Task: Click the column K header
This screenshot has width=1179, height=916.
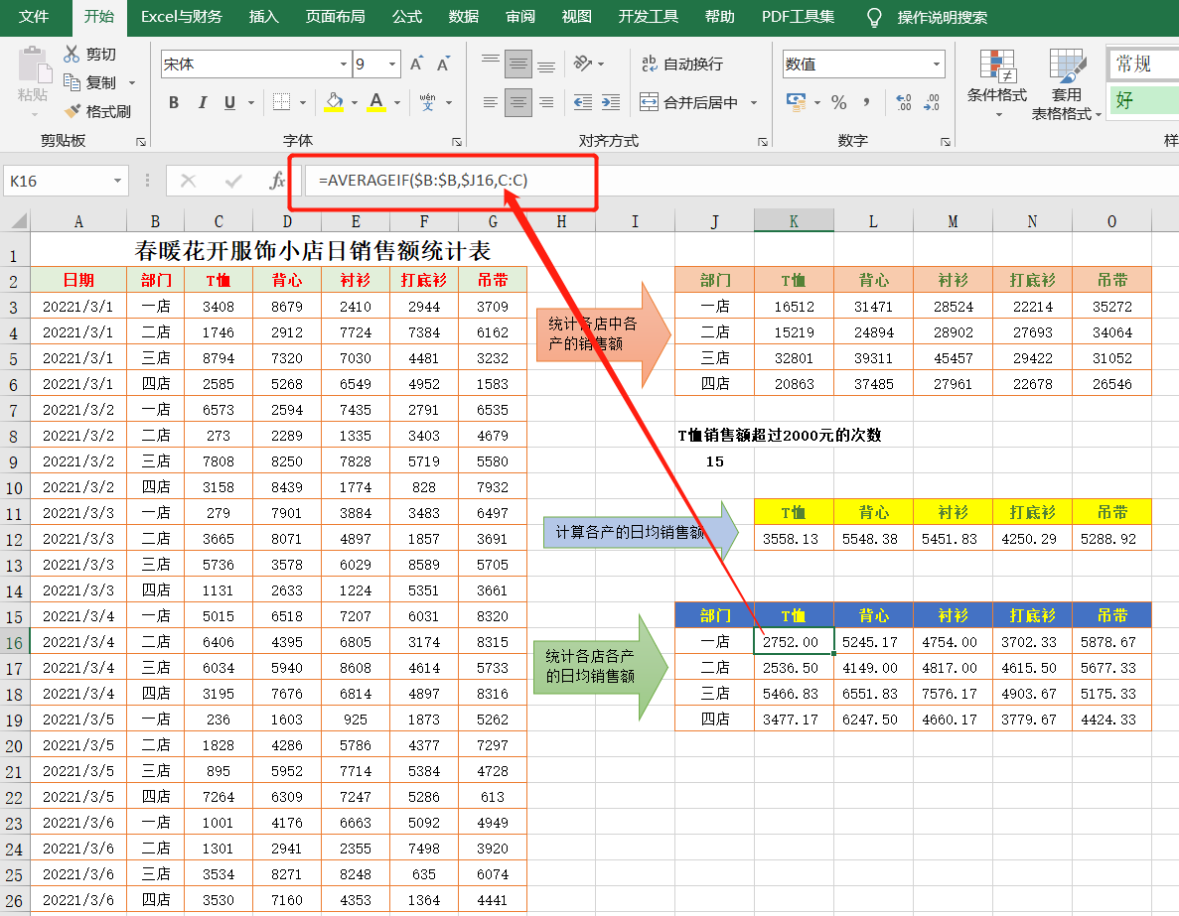Action: click(794, 221)
